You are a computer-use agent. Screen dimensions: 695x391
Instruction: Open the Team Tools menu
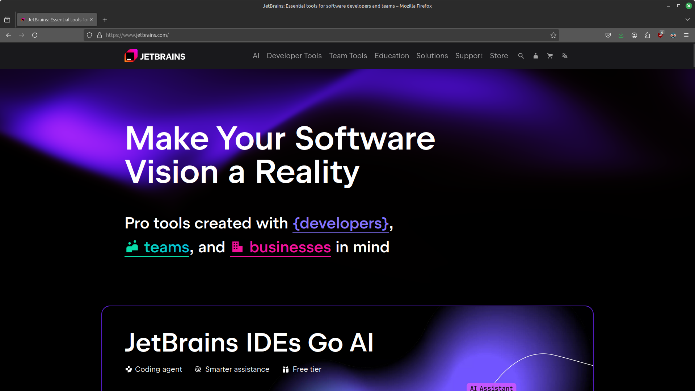348,56
